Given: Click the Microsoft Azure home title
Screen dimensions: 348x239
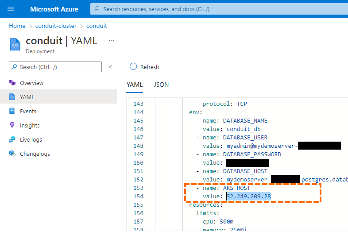Looking at the screenshot, I should pos(54,9).
